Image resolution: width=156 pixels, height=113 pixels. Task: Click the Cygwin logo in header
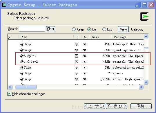click(144, 16)
